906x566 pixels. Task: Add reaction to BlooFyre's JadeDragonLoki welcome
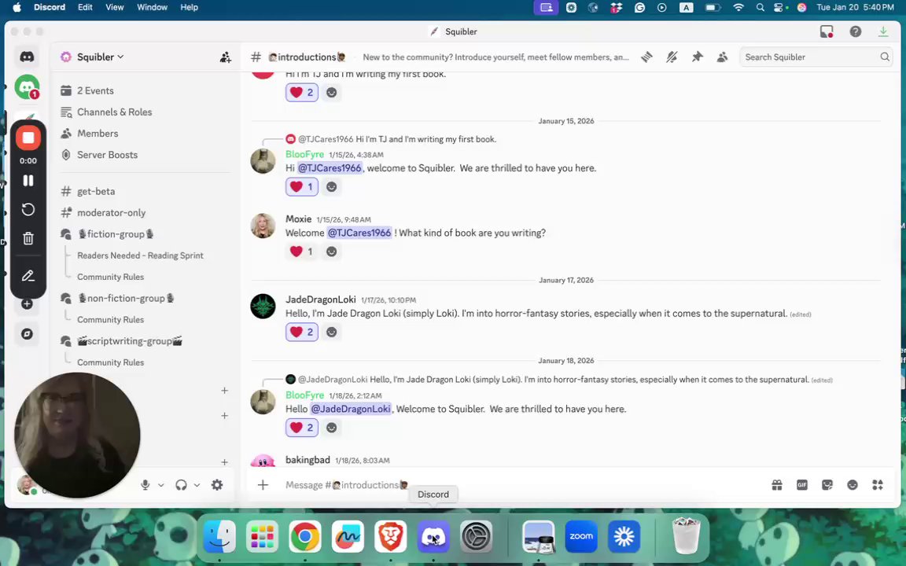click(331, 428)
